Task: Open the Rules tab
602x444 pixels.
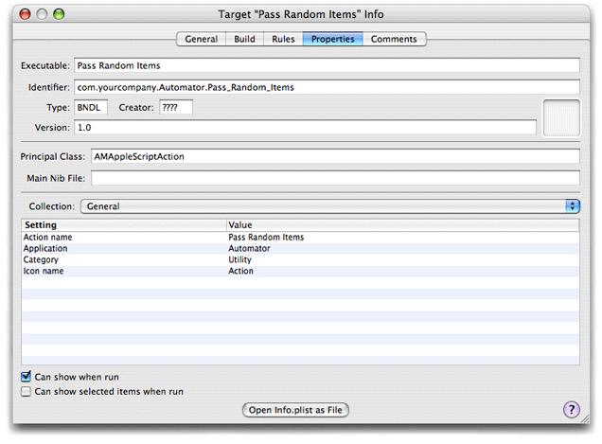Action: [x=283, y=39]
